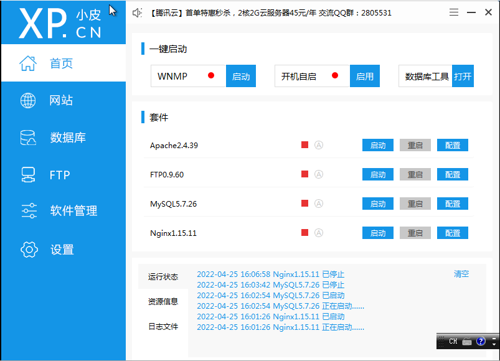The image size is (500, 361).
Task: Select the 日志文件 tab
Action: [163, 326]
